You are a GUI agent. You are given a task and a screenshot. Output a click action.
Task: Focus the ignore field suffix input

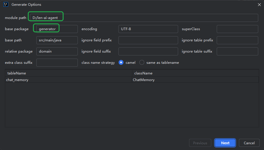pos(148,51)
